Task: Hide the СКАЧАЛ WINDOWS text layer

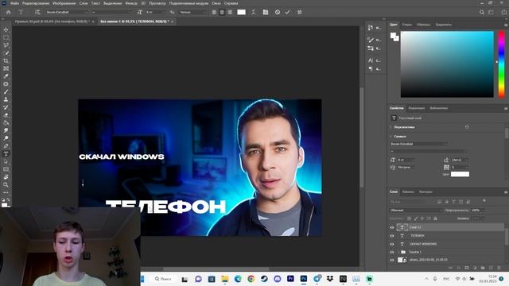Action: pyautogui.click(x=392, y=244)
